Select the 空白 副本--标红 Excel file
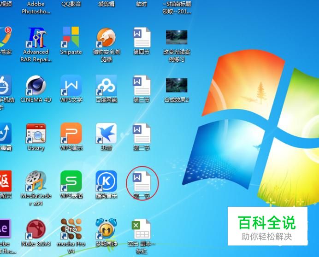Viewport: 319px width, 257px height. tap(142, 229)
